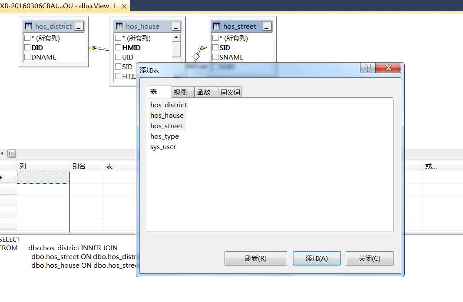Click the key join icon near hos_district
The height and width of the screenshot is (302, 463).
pyautogui.click(x=92, y=47)
